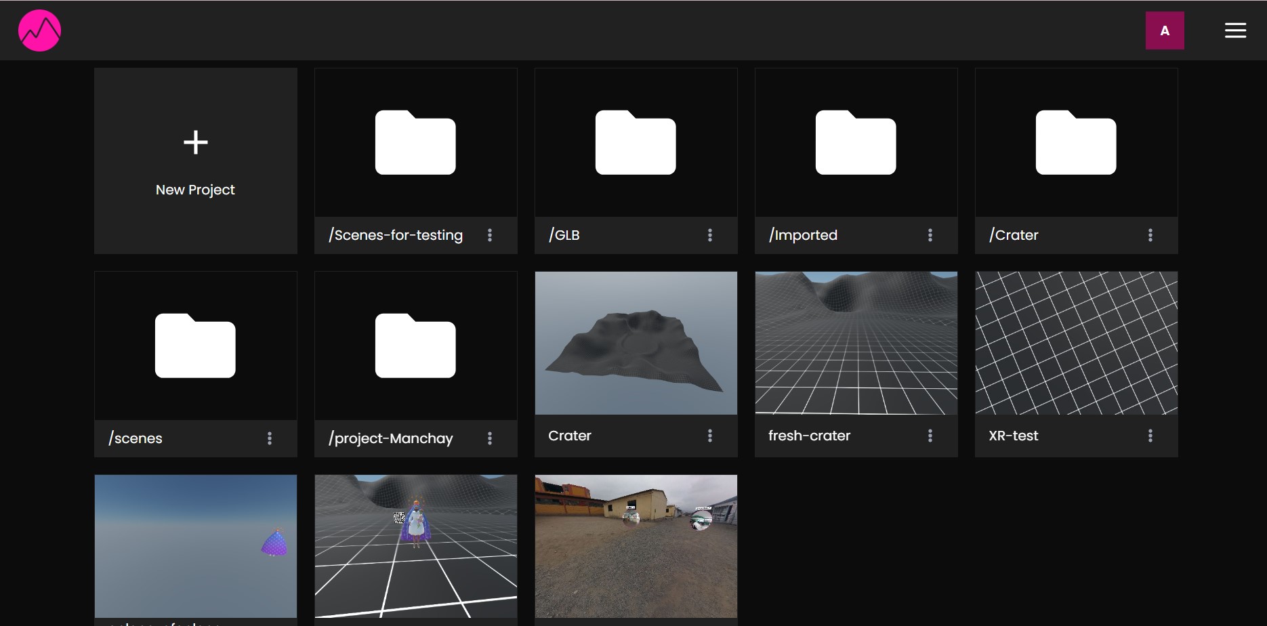Screen dimensions: 1267x626
Task: Click the XR-test project title
Action: 1013,436
